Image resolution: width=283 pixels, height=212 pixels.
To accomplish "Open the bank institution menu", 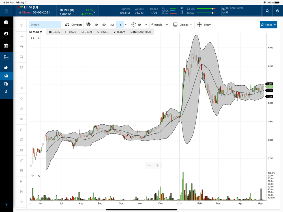I will [x=7, y=46].
